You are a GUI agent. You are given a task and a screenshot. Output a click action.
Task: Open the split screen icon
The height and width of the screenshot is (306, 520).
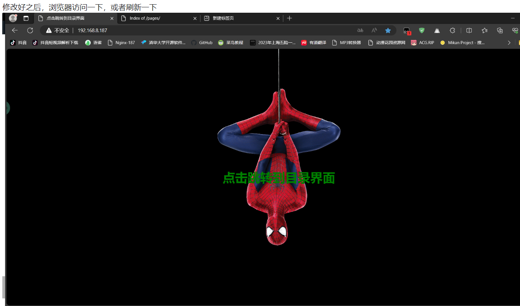tap(469, 30)
